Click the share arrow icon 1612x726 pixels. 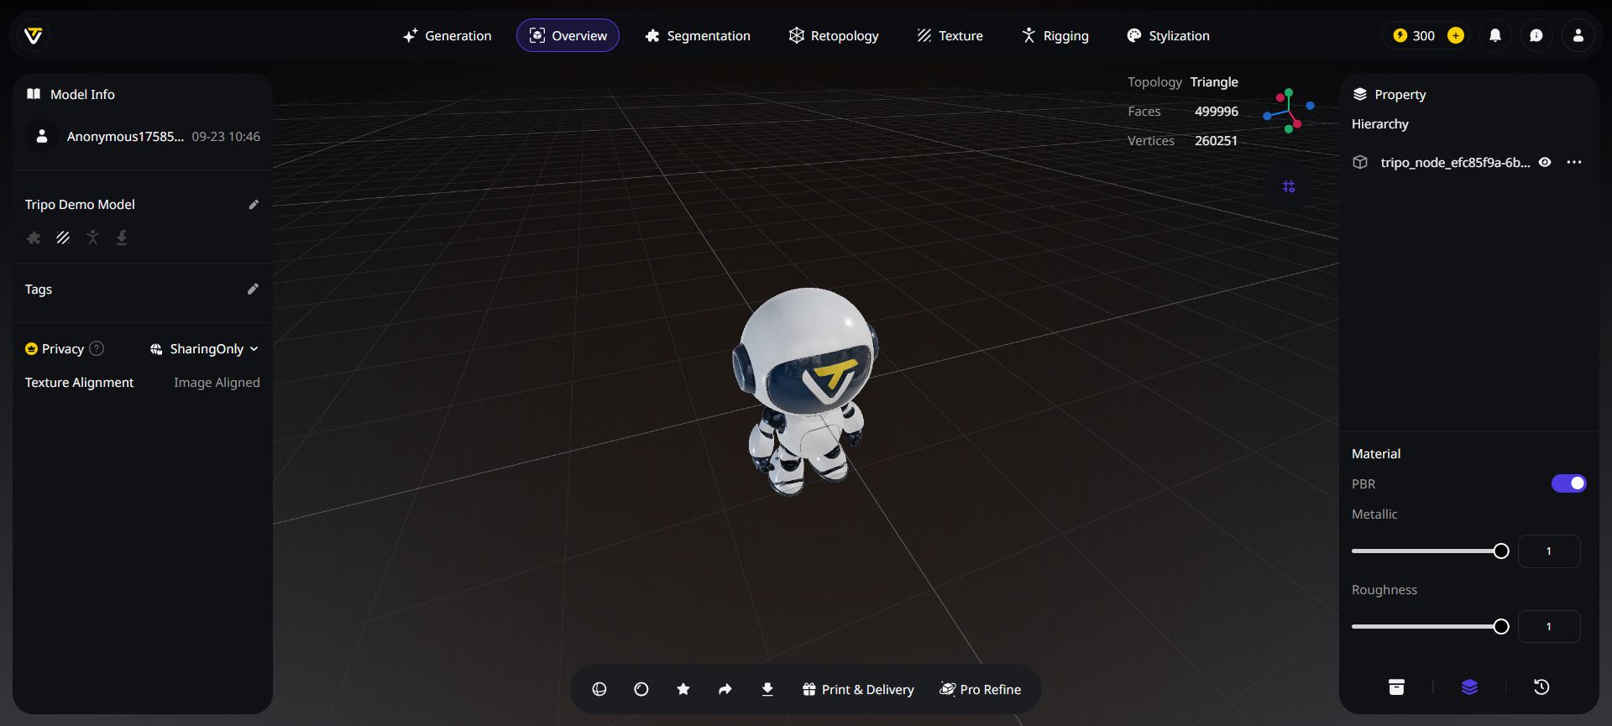point(725,689)
